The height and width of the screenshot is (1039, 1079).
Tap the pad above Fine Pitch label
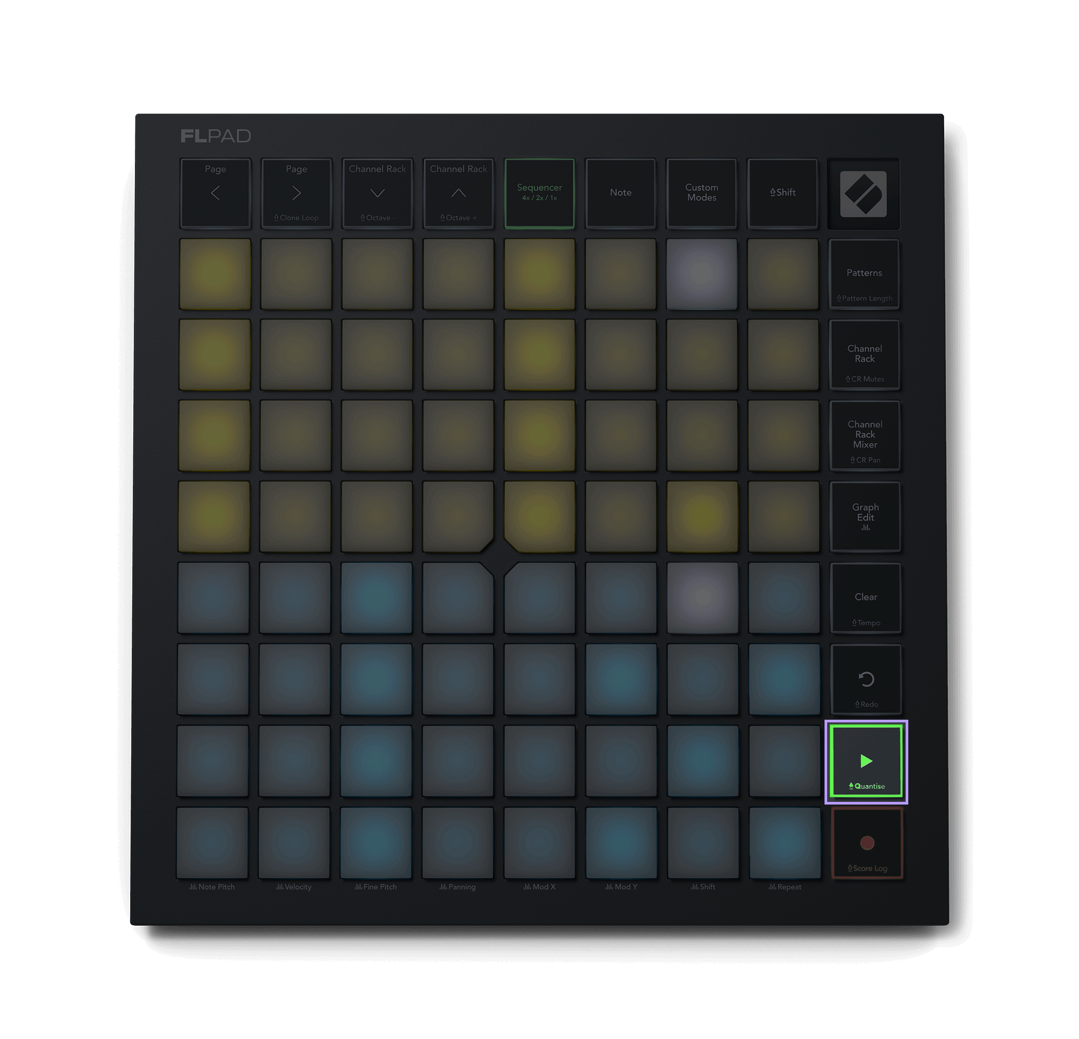pos(376,842)
